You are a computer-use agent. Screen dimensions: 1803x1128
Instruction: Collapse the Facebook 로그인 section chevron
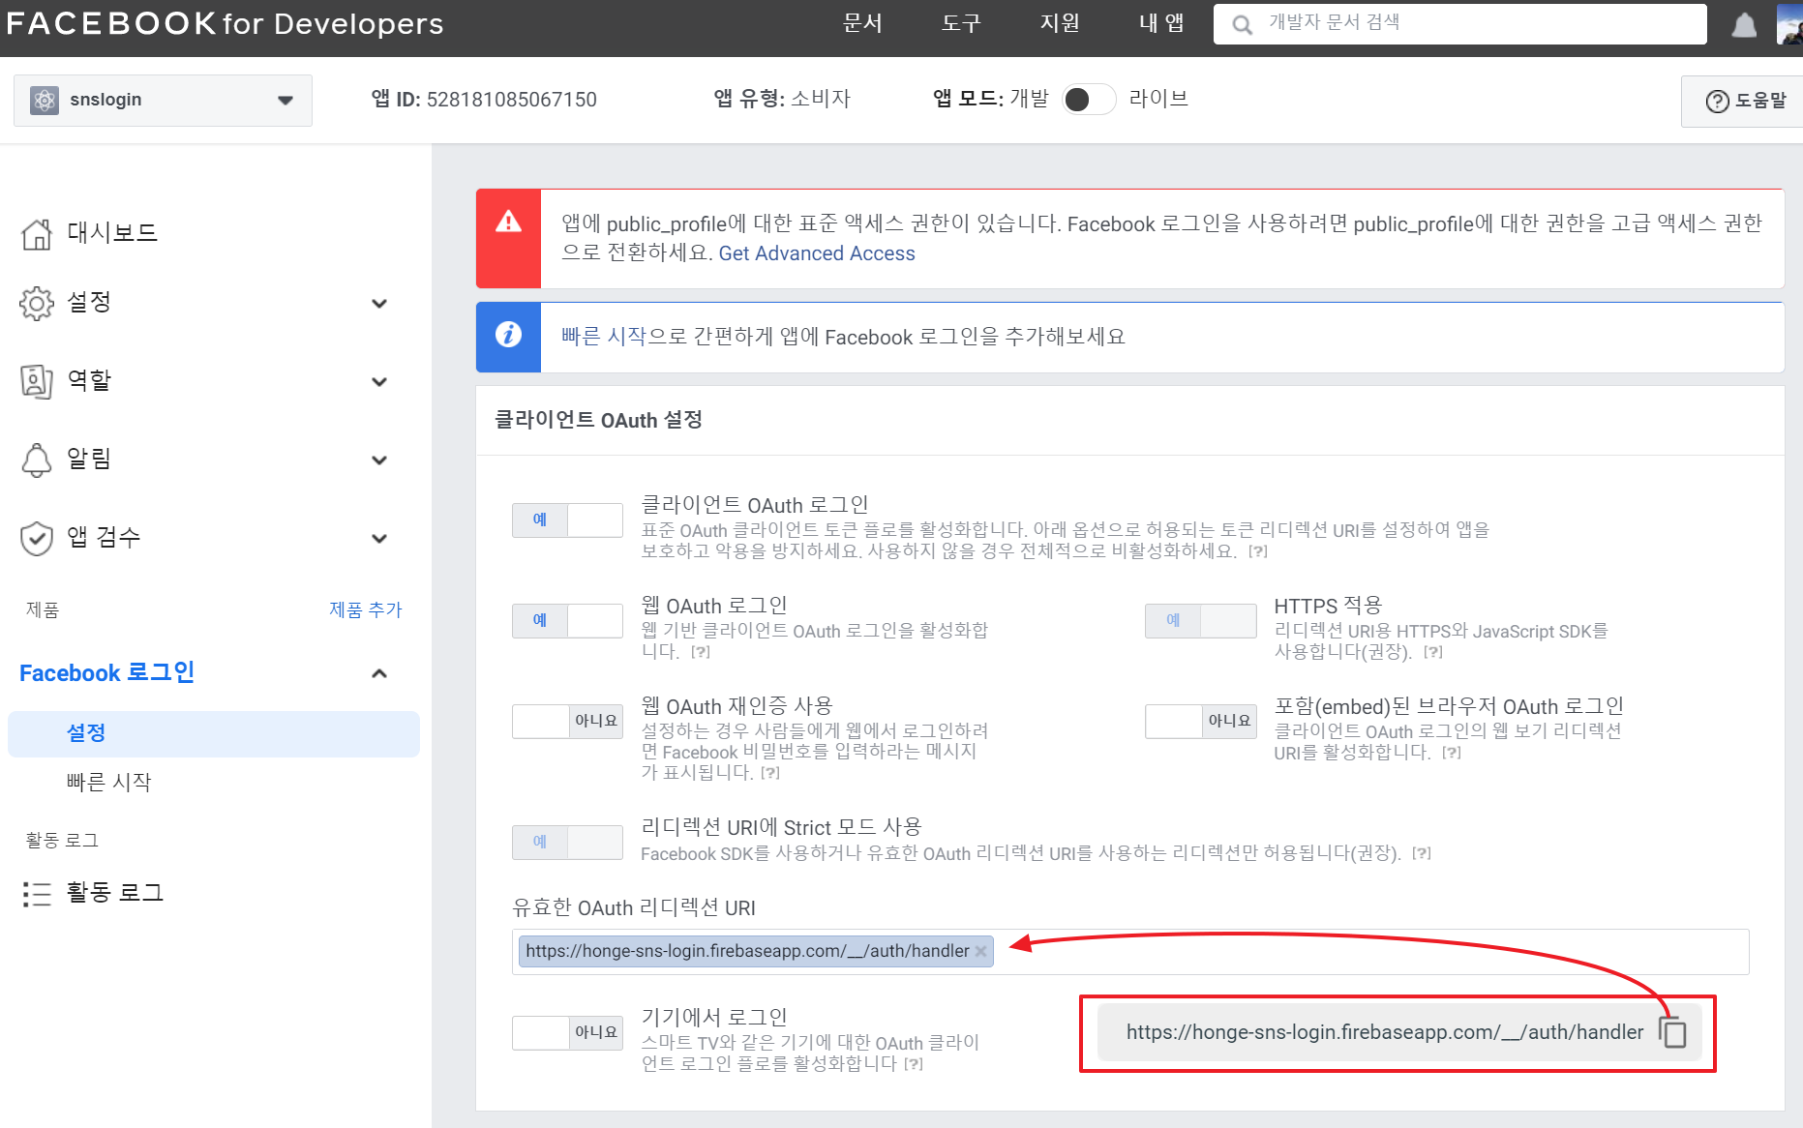(379, 673)
